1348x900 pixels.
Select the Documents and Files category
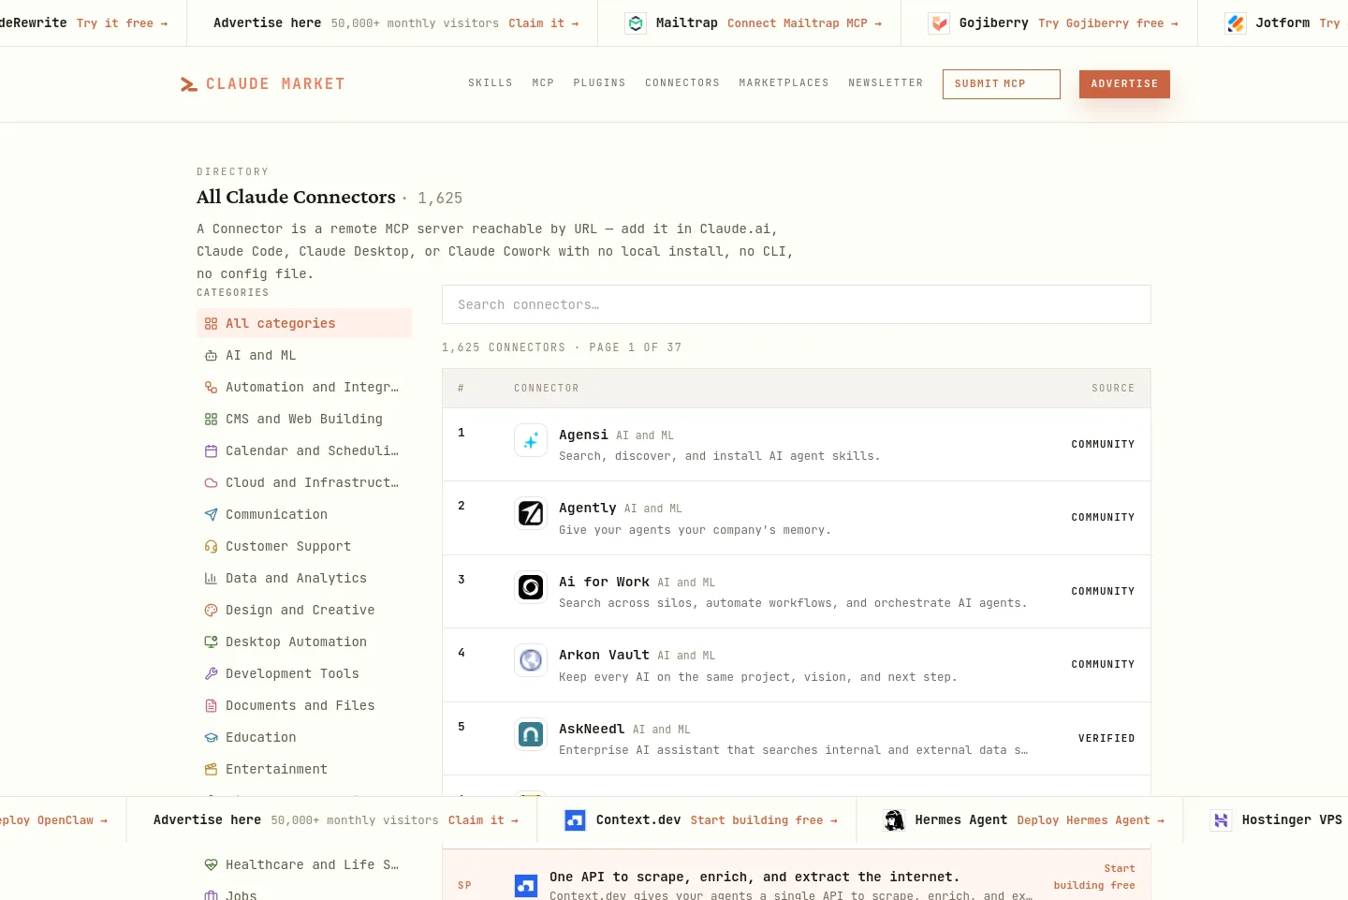304,705
